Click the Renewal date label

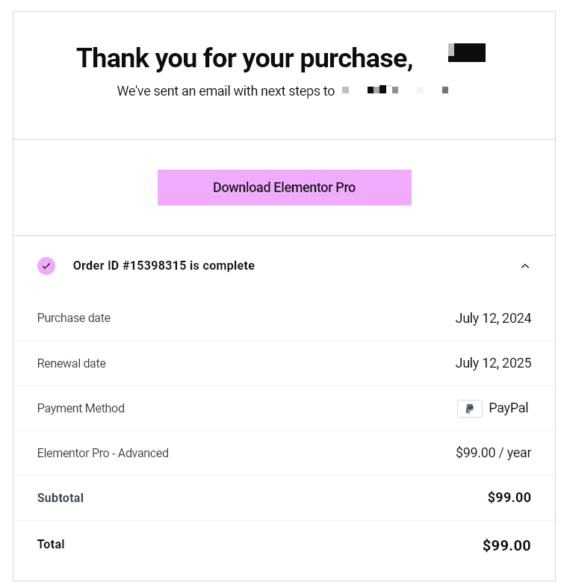(72, 363)
